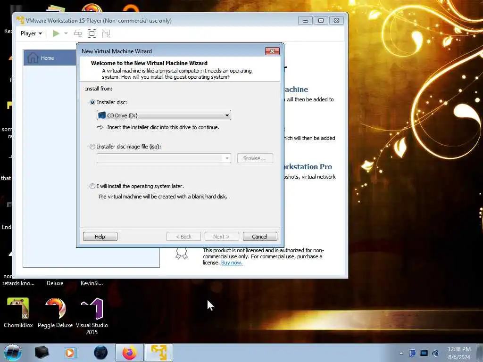
Task: Click the iso image file path field
Action: pos(160,158)
